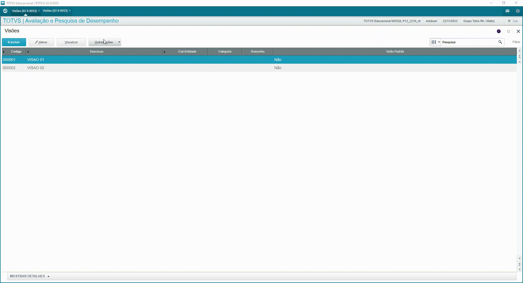
Task: Expand the Outras Ações dropdown arrow
Action: pos(119,42)
